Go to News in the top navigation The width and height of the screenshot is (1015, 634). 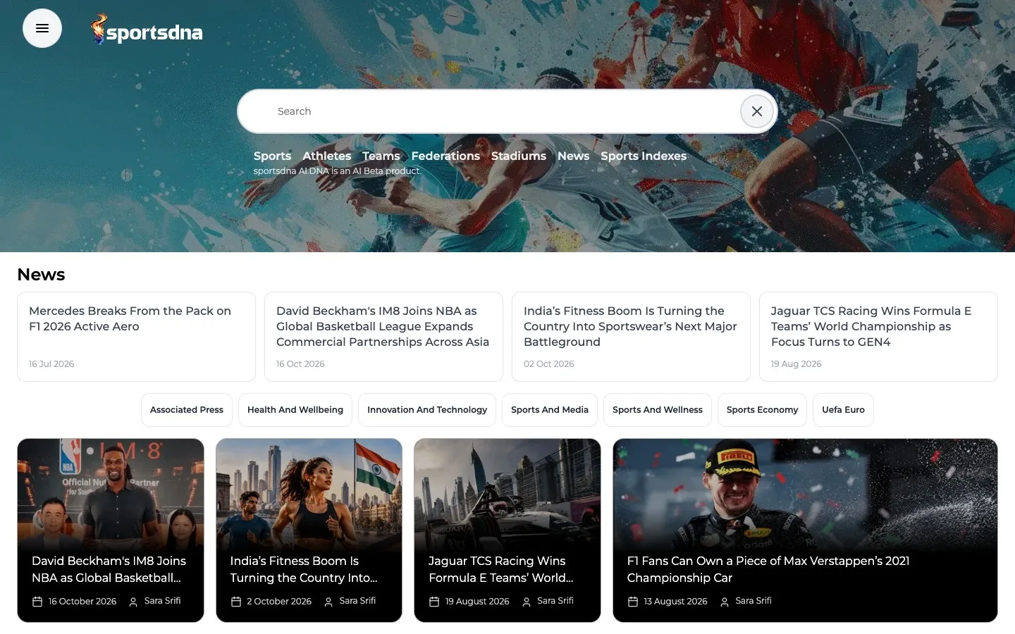click(x=574, y=156)
